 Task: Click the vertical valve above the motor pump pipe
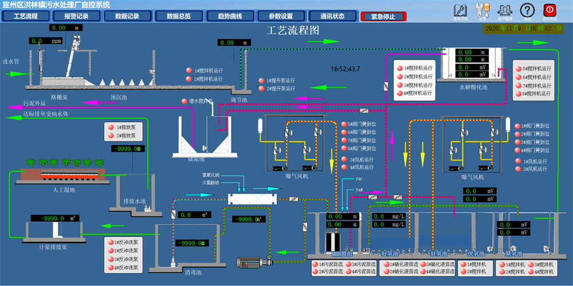[x=304, y=227]
